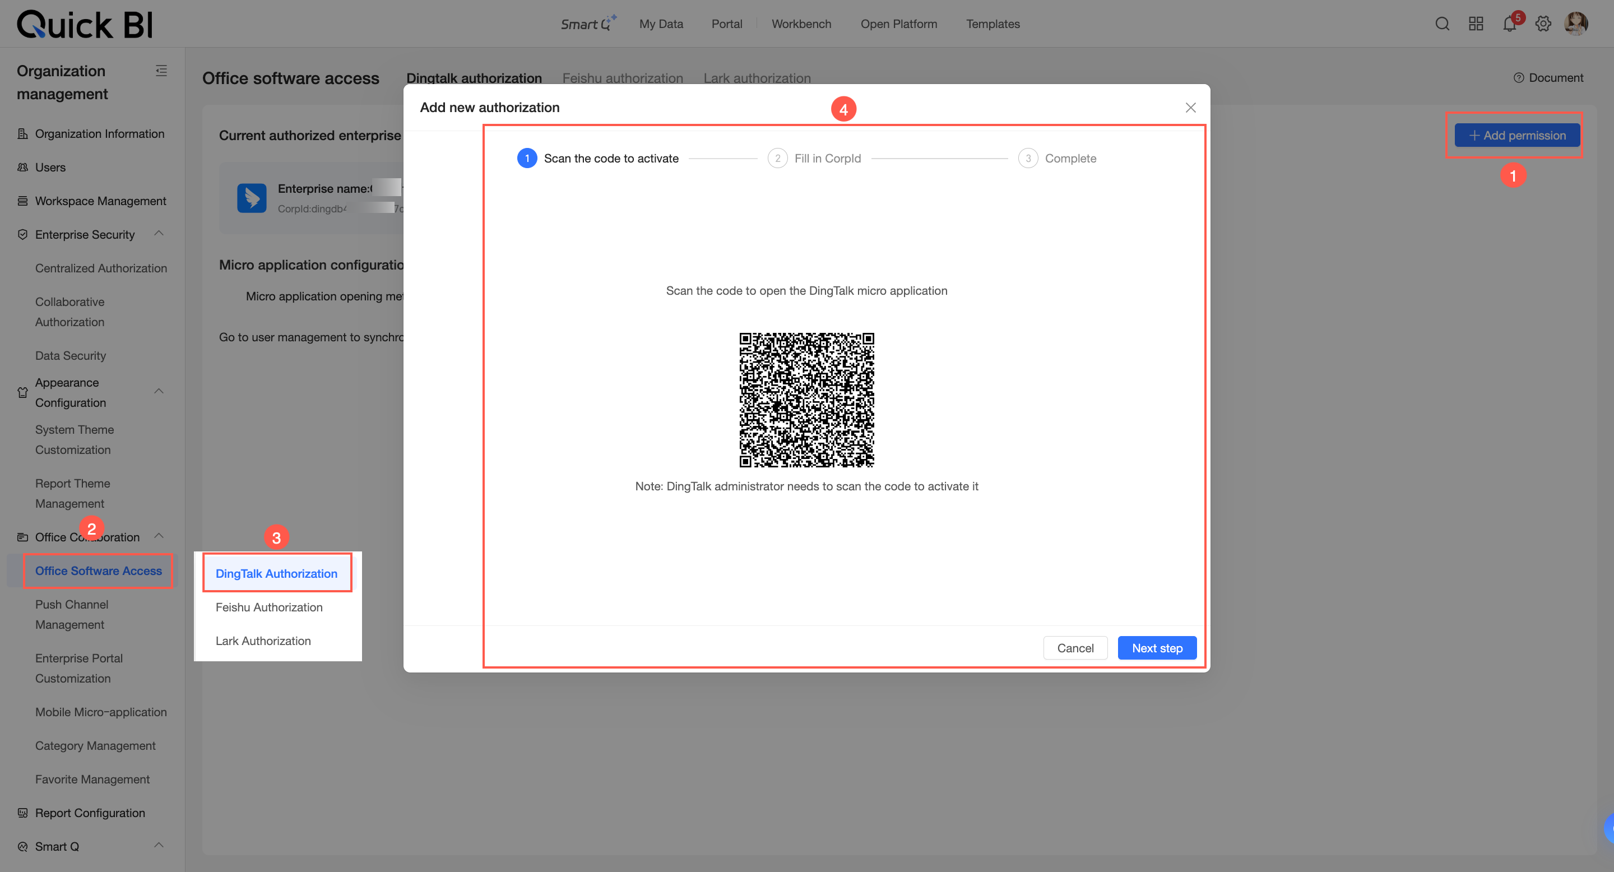Click the user avatar picture
The height and width of the screenshot is (872, 1614).
(1575, 24)
